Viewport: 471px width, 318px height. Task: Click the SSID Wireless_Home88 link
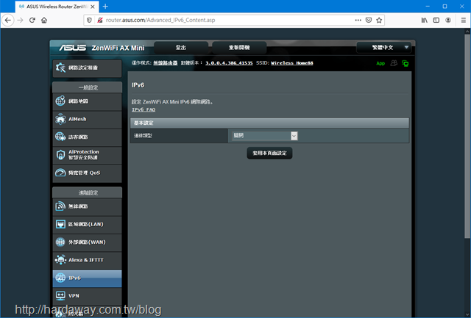pos(292,63)
